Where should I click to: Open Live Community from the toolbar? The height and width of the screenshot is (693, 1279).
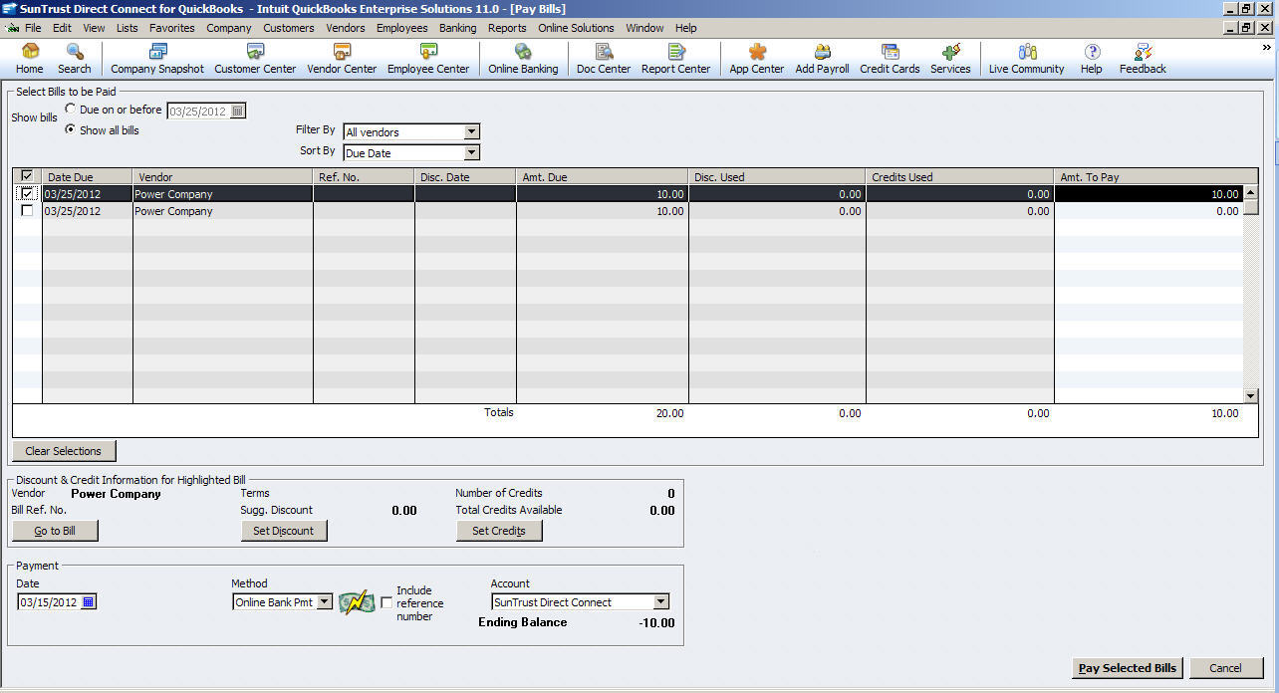tap(1027, 59)
